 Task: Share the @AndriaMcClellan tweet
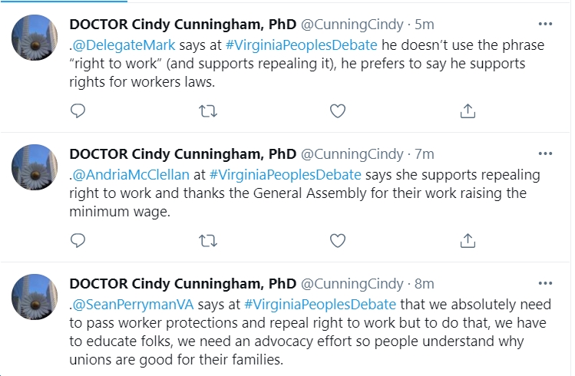click(468, 240)
